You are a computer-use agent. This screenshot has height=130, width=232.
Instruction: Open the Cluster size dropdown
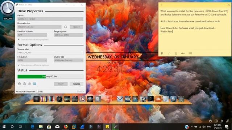pyautogui.click(x=69, y=60)
